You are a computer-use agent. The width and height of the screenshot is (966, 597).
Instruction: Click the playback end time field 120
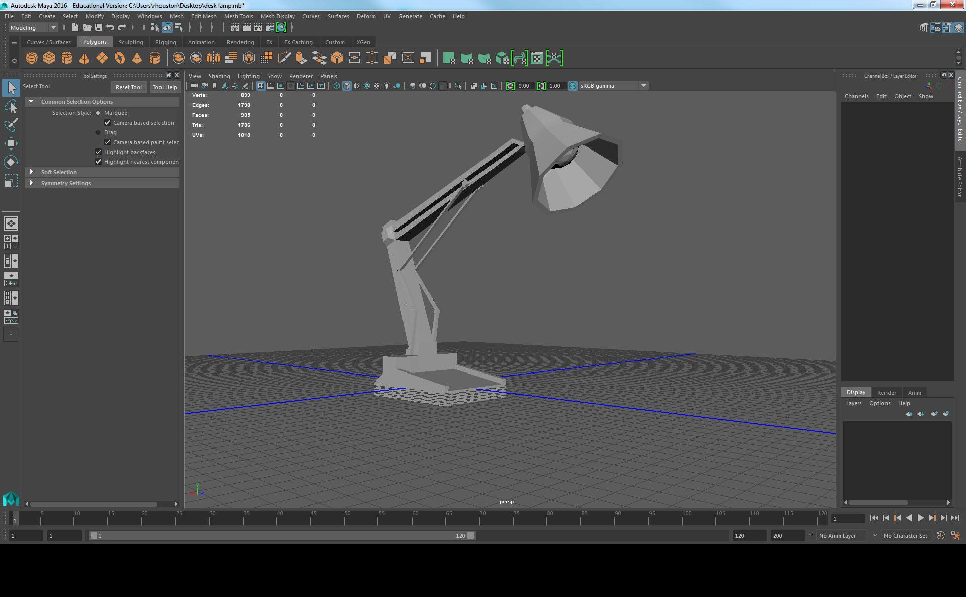(x=749, y=536)
